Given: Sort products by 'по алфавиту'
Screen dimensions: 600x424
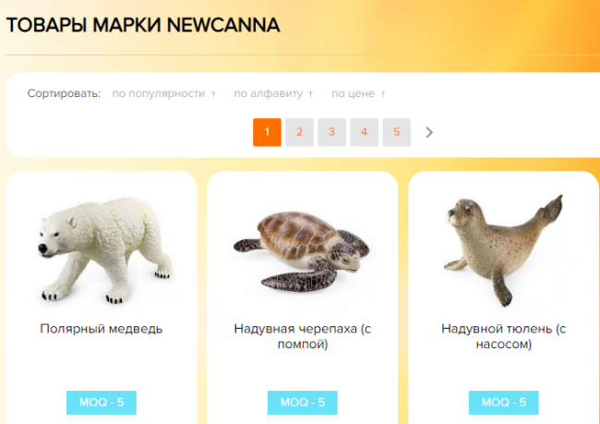Looking at the screenshot, I should 269,94.
